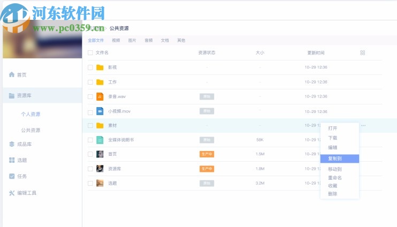Choose 复制到 in the context menu
The image size is (397, 227).
pos(340,158)
